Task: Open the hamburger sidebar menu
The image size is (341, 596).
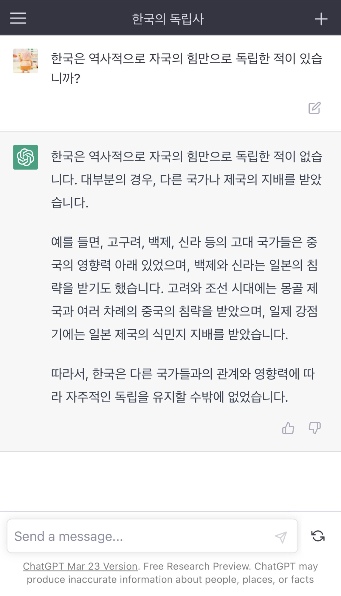Action: pyautogui.click(x=18, y=18)
